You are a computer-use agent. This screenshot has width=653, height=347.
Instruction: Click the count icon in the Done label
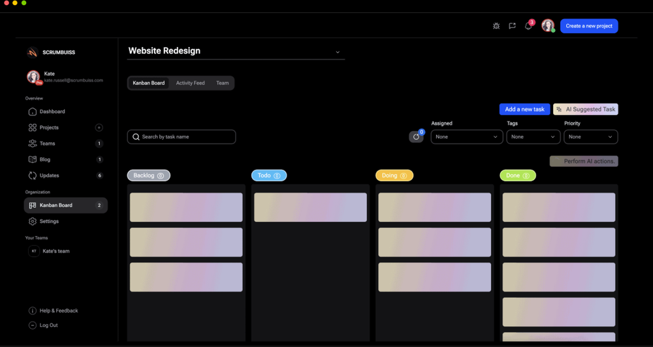click(x=526, y=175)
